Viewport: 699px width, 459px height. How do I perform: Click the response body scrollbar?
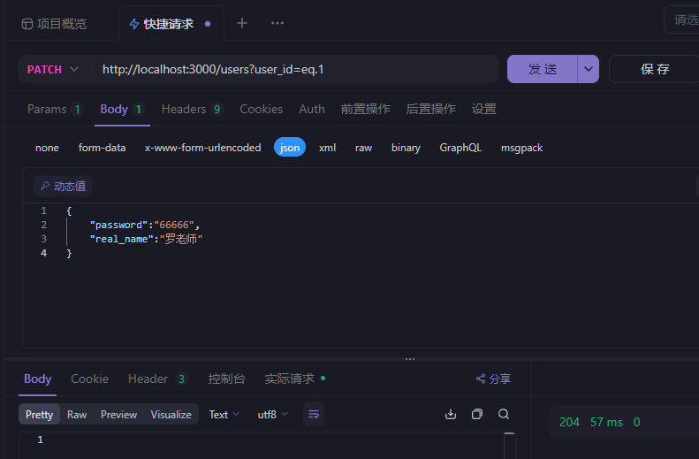coord(510,445)
